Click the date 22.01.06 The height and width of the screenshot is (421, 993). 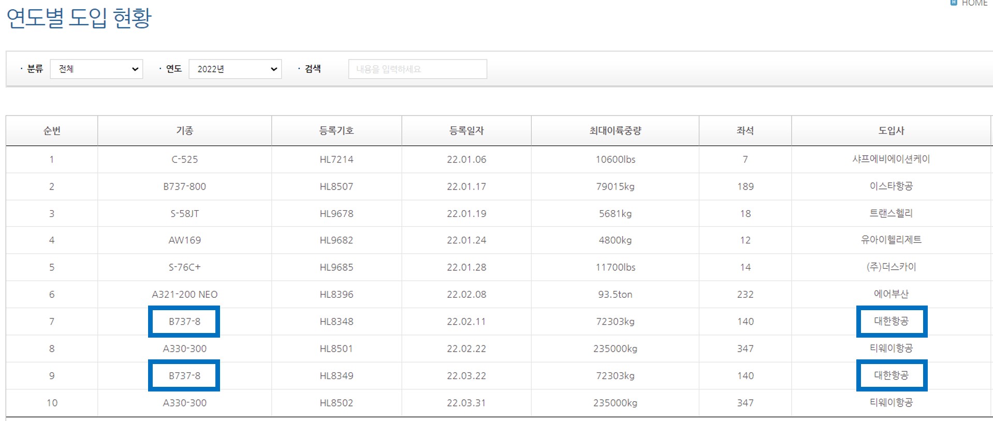(x=466, y=159)
